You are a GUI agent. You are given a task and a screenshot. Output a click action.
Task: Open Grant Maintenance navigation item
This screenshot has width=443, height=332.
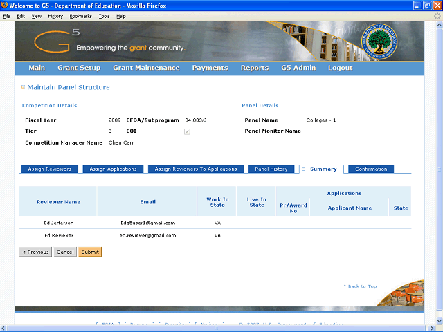[146, 68]
